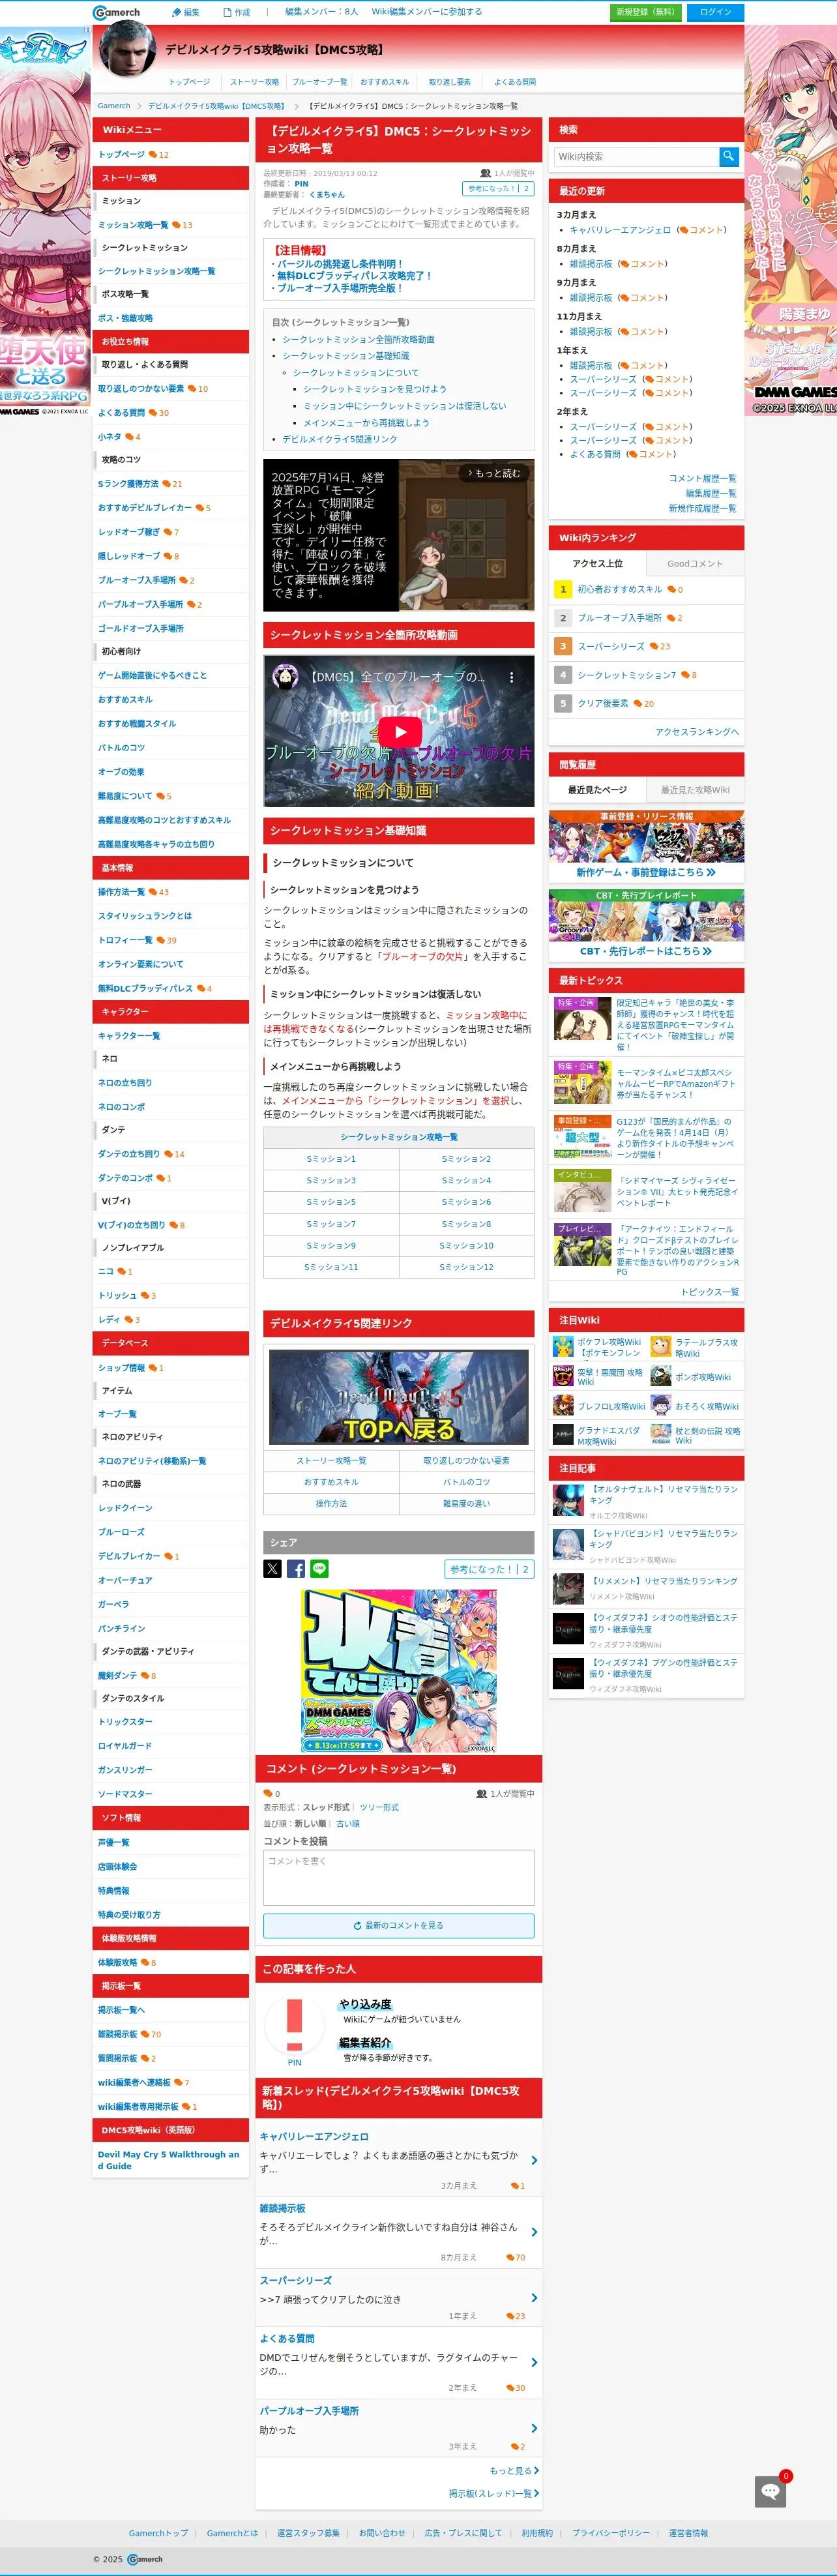
Task: Open トピックス一覧 link
Action: pyautogui.click(x=710, y=1292)
